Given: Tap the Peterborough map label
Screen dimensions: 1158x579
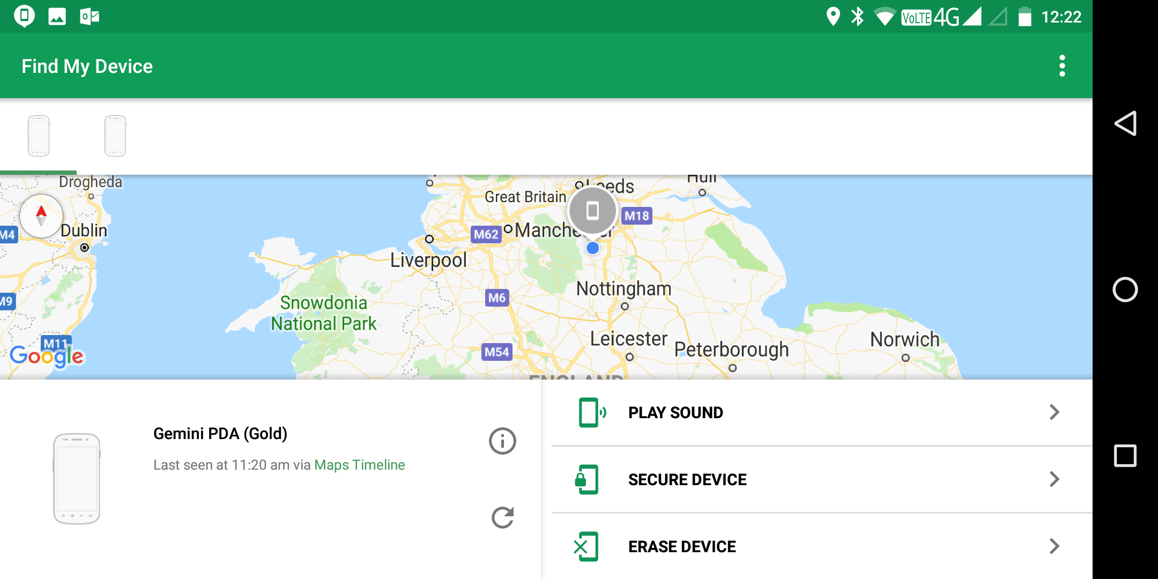Looking at the screenshot, I should (x=732, y=350).
